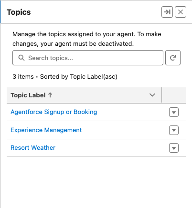Close the Topics panel
The image size is (192, 208).
tap(181, 12)
